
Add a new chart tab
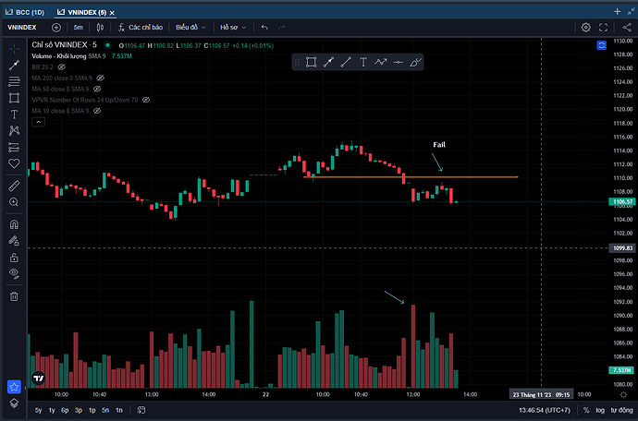(x=618, y=11)
